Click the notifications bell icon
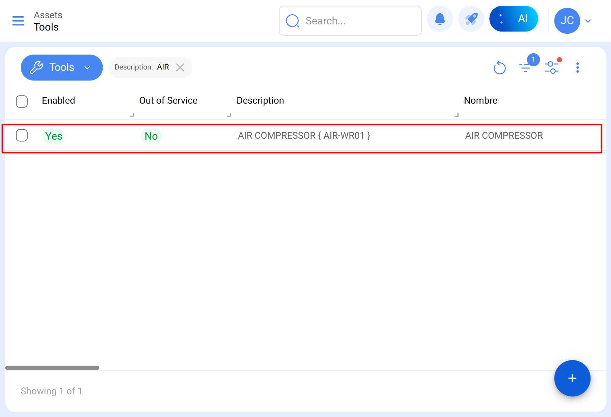The image size is (611, 417). tap(440, 19)
